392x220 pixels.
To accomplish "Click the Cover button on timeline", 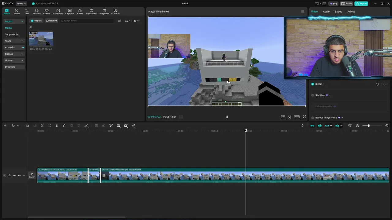I will coord(32,175).
